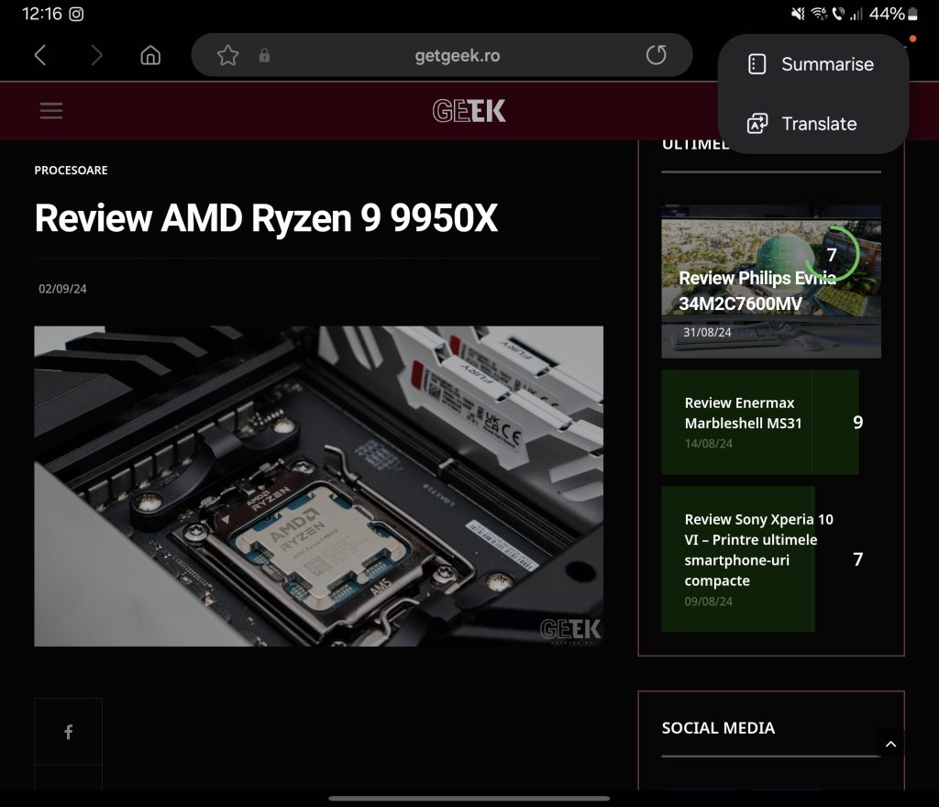Click the 12:16 clock in status bar
Image resolution: width=939 pixels, height=807 pixels.
pyautogui.click(x=42, y=14)
